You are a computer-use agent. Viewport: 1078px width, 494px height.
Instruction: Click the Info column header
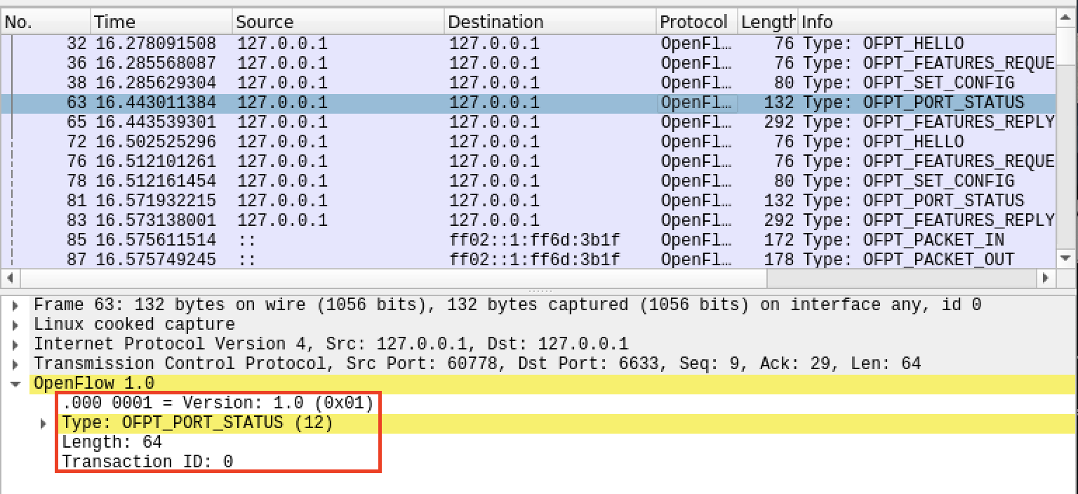point(926,22)
